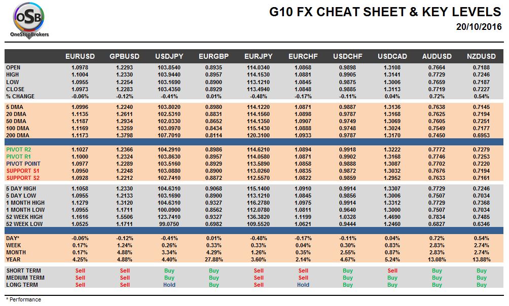This screenshot has width=509, height=306.
Task: Click the USDJPY long term Hold signal
Action: point(169,285)
